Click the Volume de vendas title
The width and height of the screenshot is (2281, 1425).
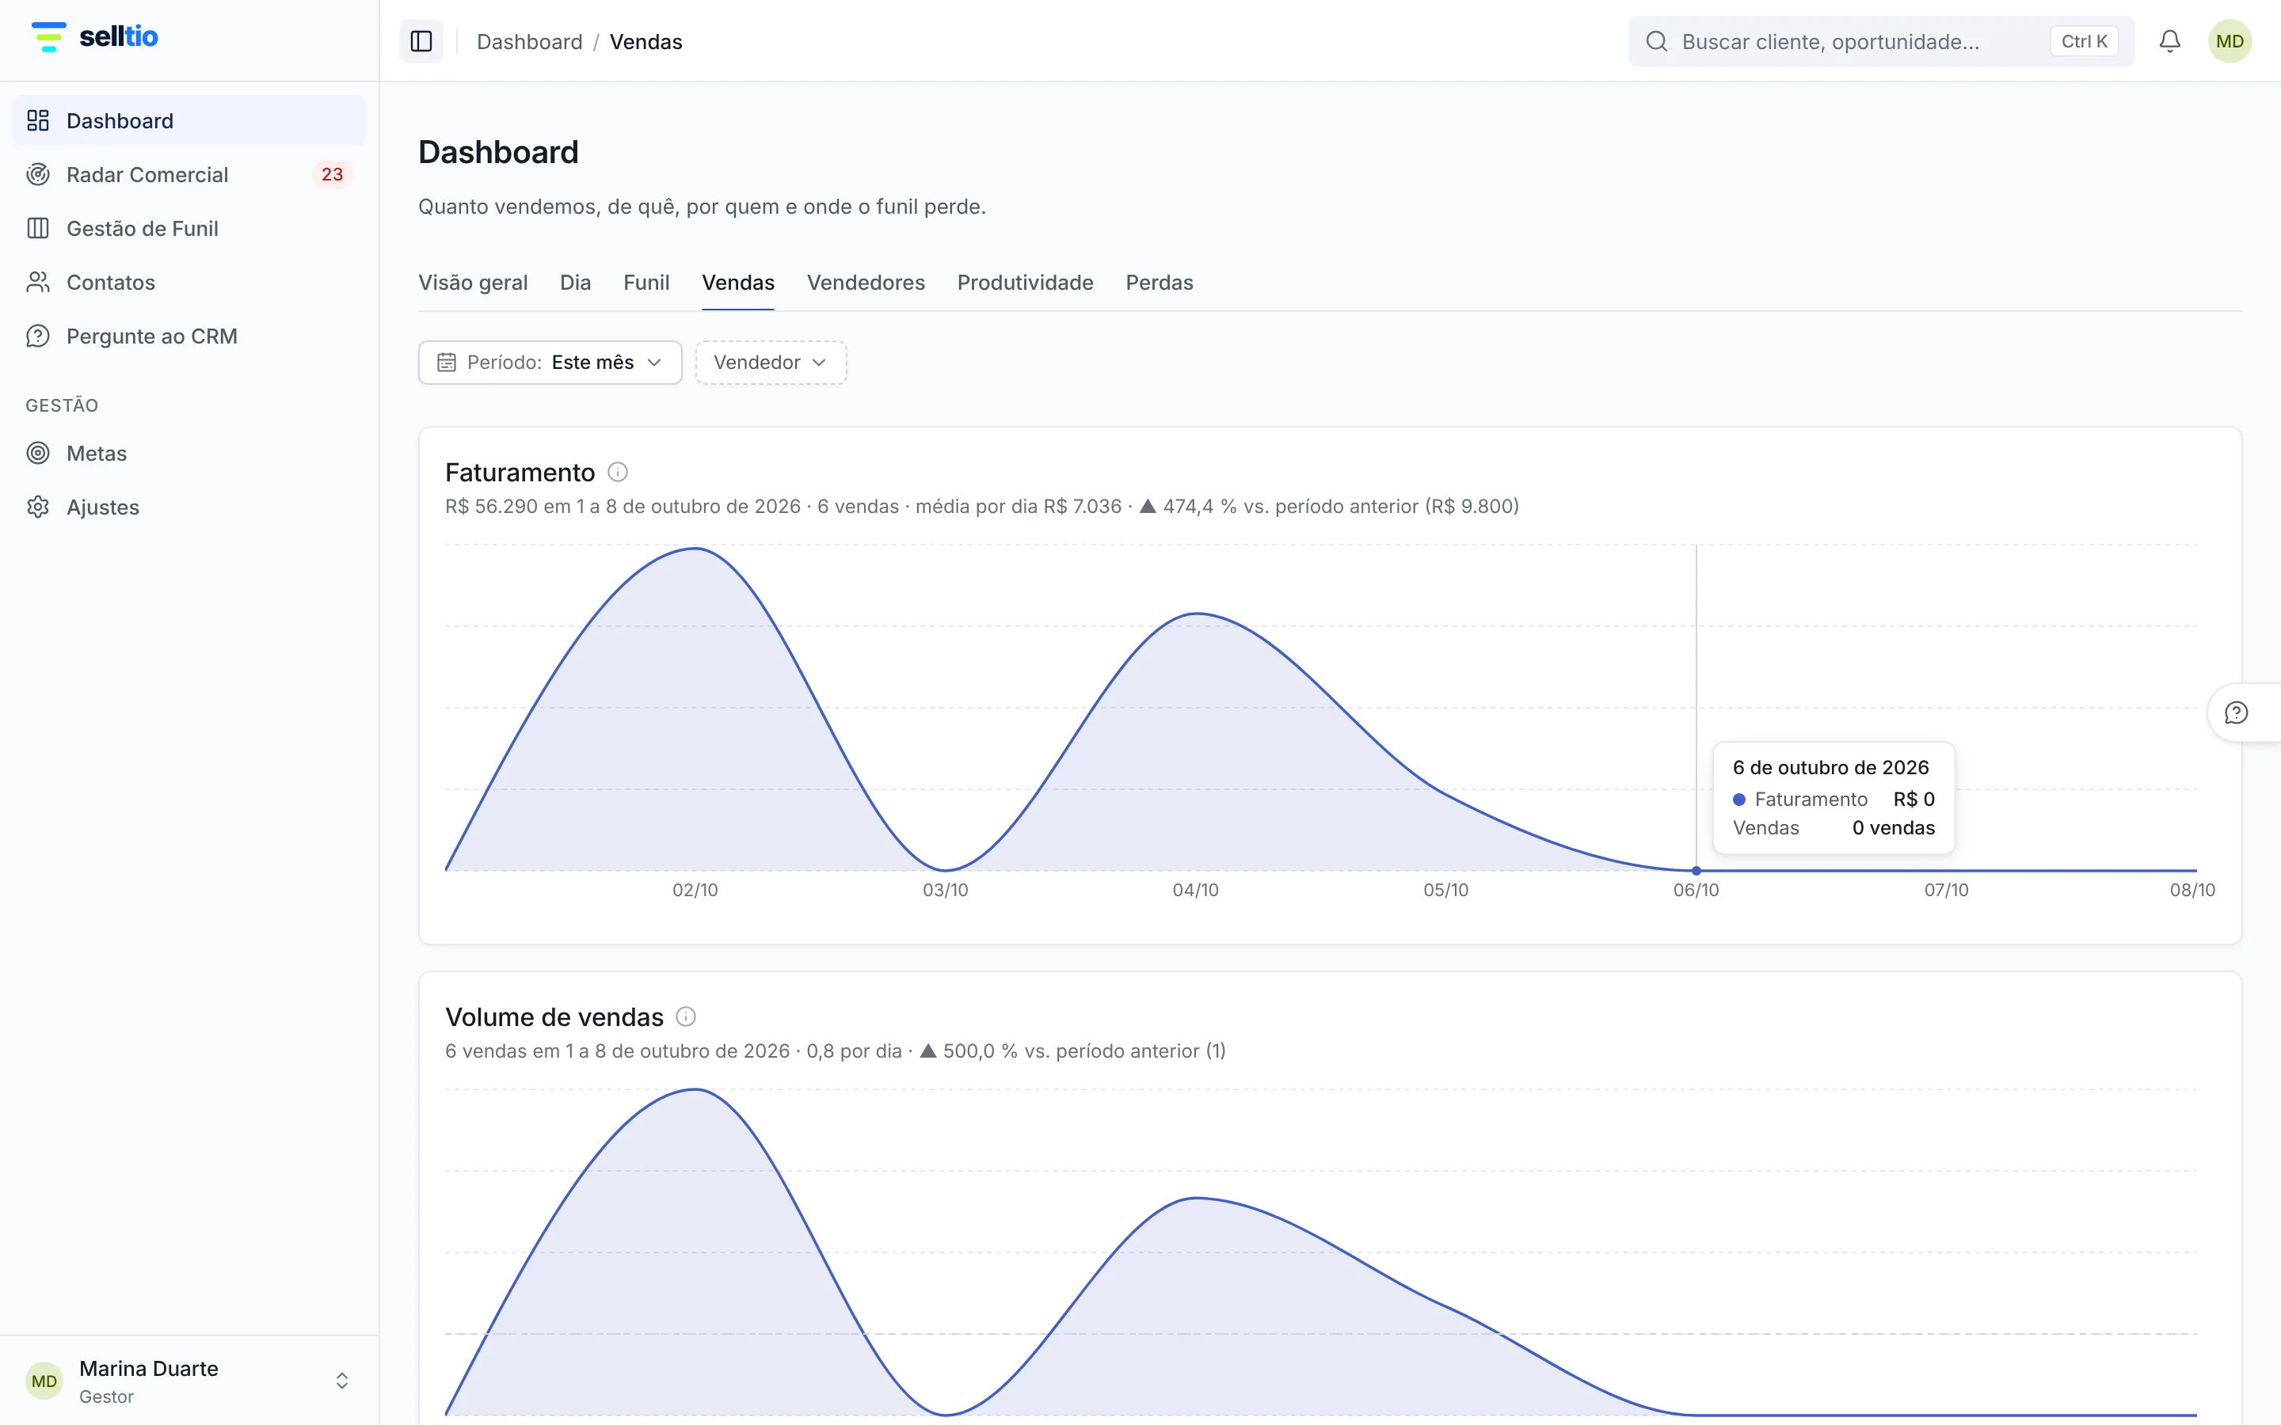click(x=554, y=1017)
